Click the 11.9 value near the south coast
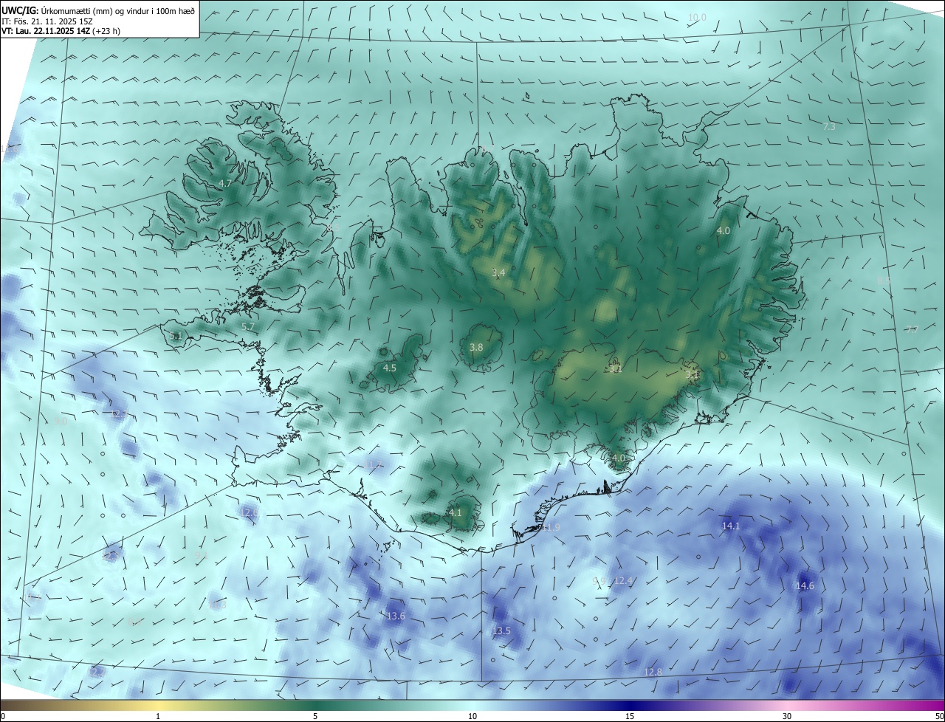This screenshot has width=945, height=722. 551,527
